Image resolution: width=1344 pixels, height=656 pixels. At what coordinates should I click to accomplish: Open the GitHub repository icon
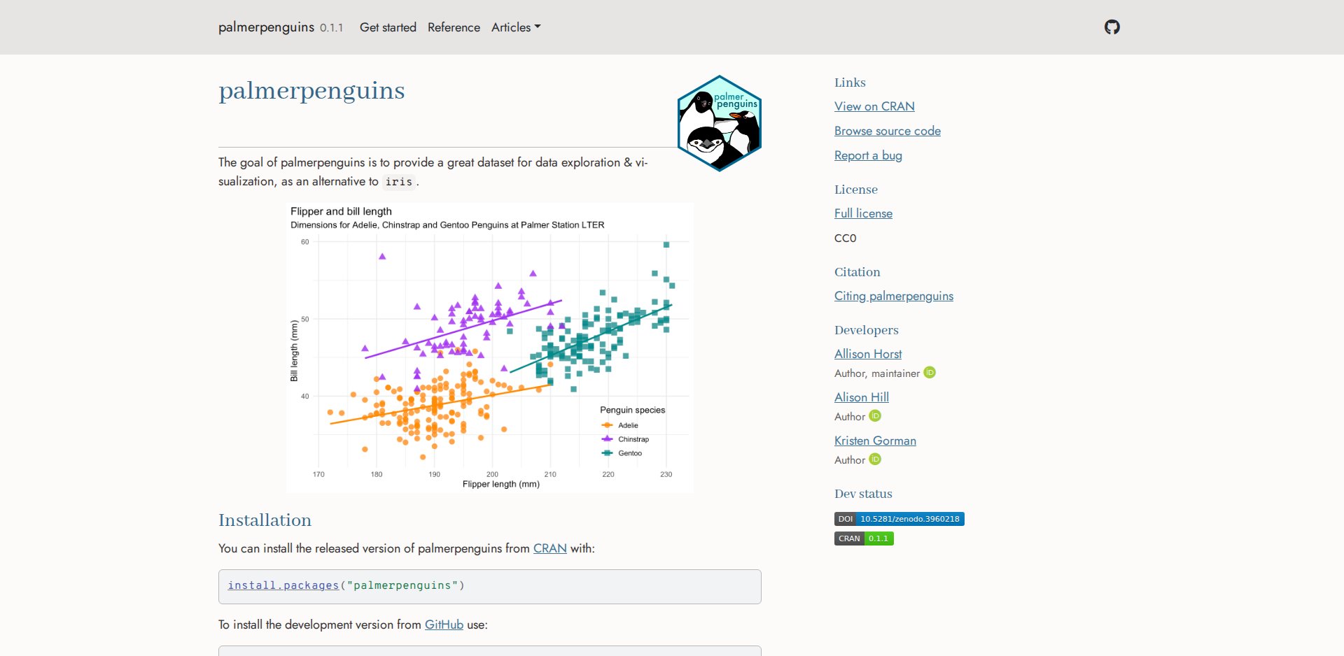1112,27
